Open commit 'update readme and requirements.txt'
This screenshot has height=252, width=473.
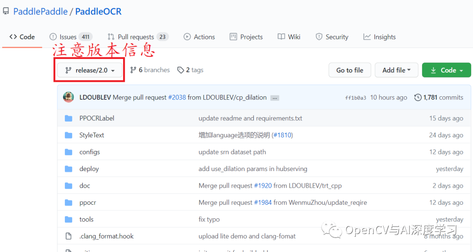251,118
